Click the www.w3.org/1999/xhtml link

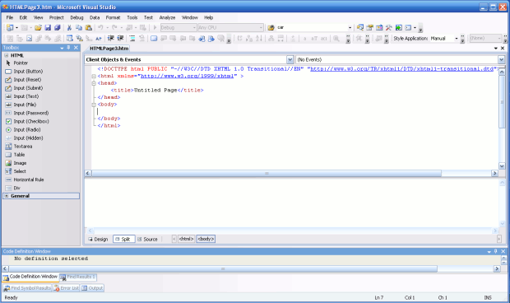187,76
